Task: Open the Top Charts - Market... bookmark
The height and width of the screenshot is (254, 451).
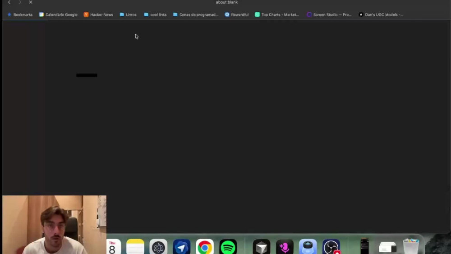Action: click(277, 15)
